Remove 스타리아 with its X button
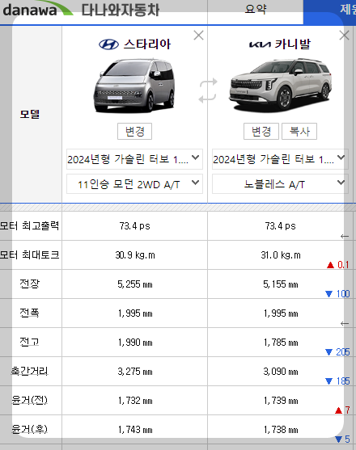356x450 pixels. coord(198,36)
